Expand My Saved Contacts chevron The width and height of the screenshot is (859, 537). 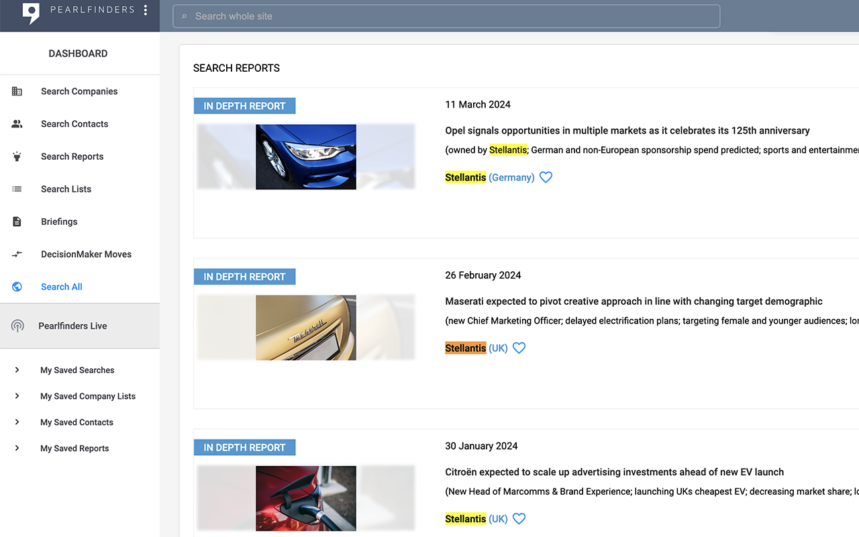(17, 422)
